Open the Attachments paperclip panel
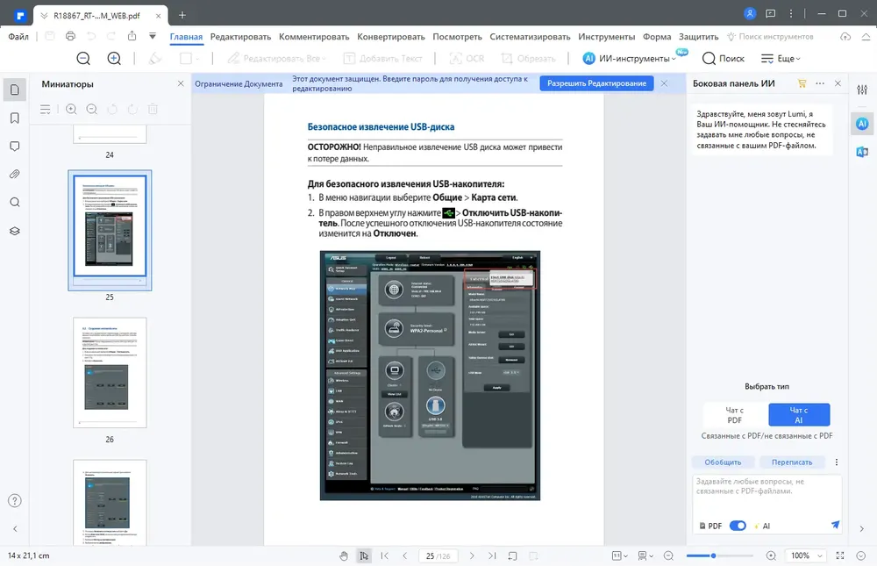Image resolution: width=877 pixels, height=566 pixels. pyautogui.click(x=15, y=174)
